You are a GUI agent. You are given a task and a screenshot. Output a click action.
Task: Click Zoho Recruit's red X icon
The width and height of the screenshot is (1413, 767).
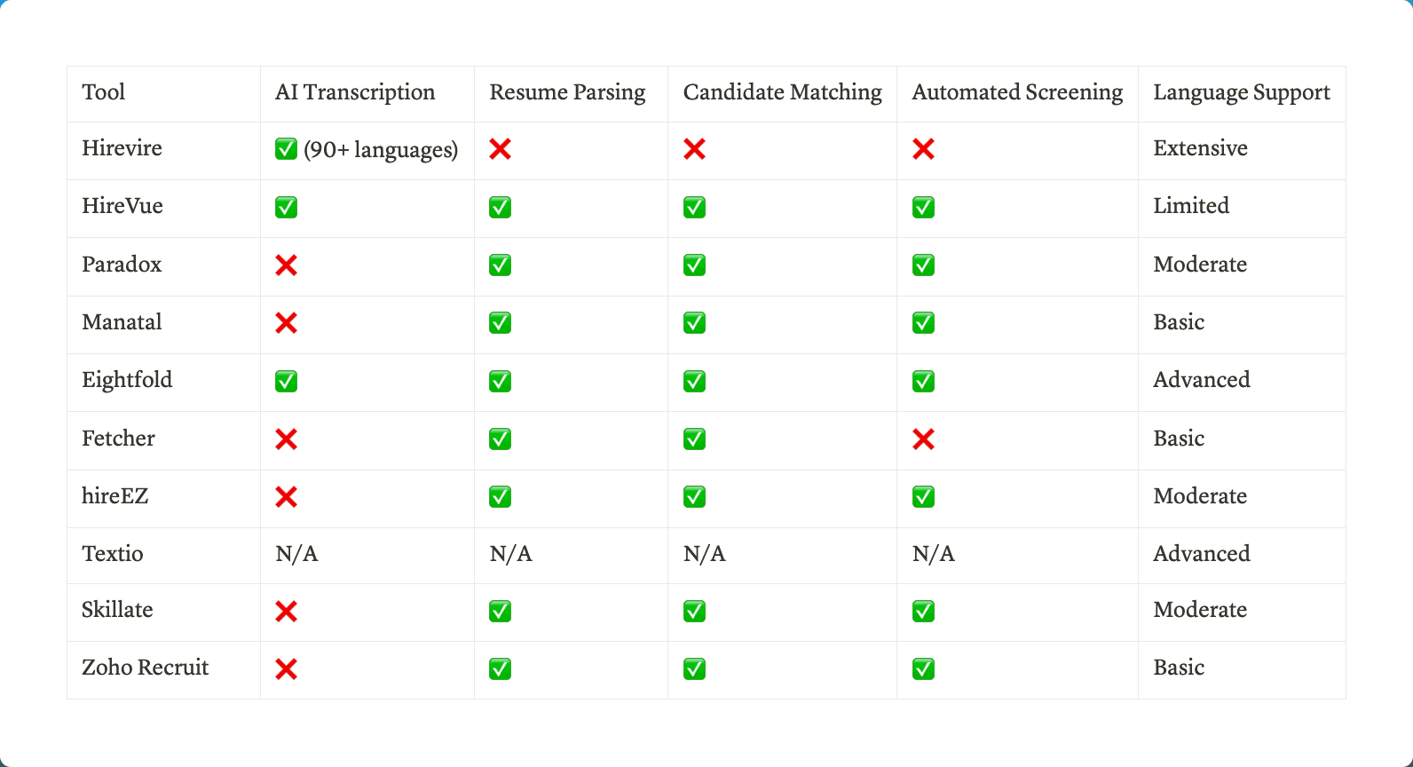coord(286,668)
